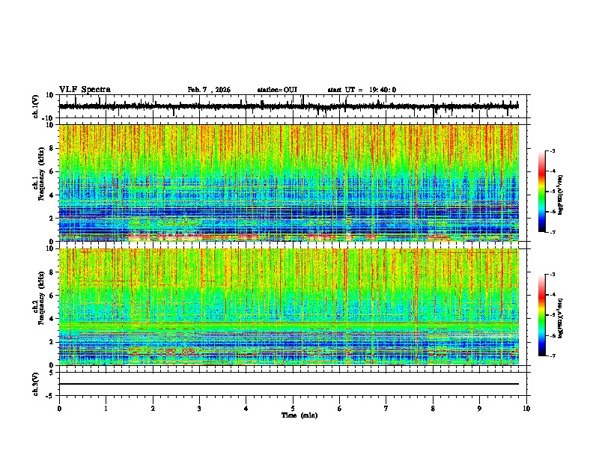Click the time axis tick label "6"
The height and width of the screenshot is (458, 593).
coord(340,409)
